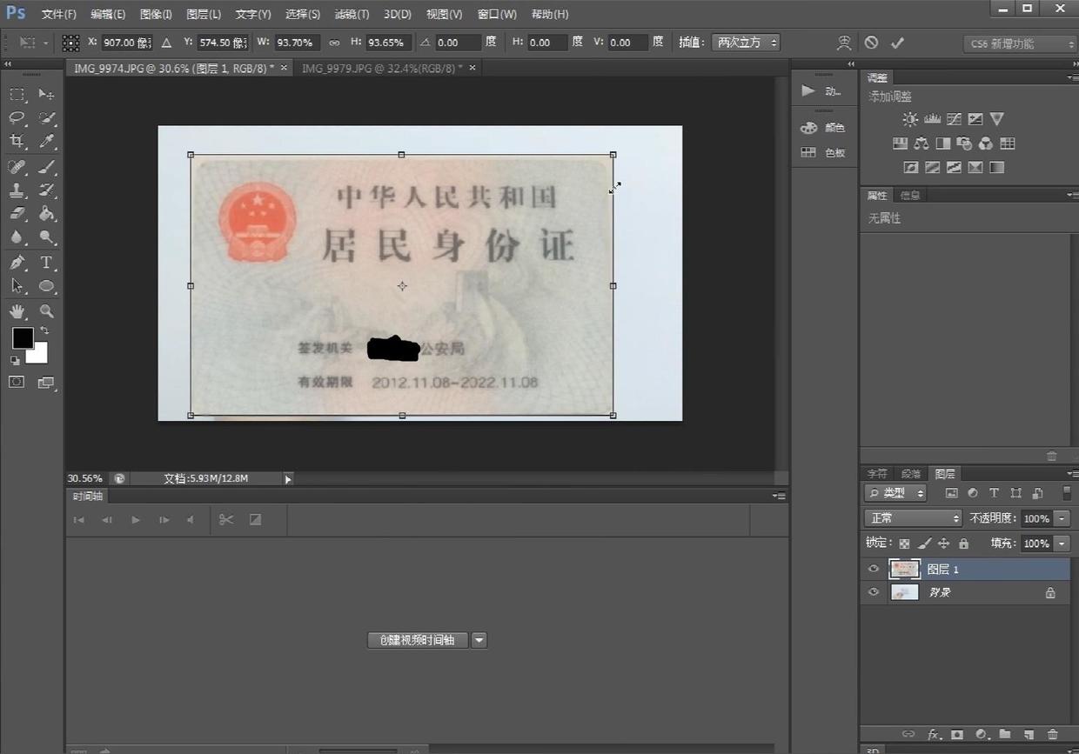Screen dimensions: 1079x754
Task: Delete layer using trash icon
Action: pos(1052,734)
